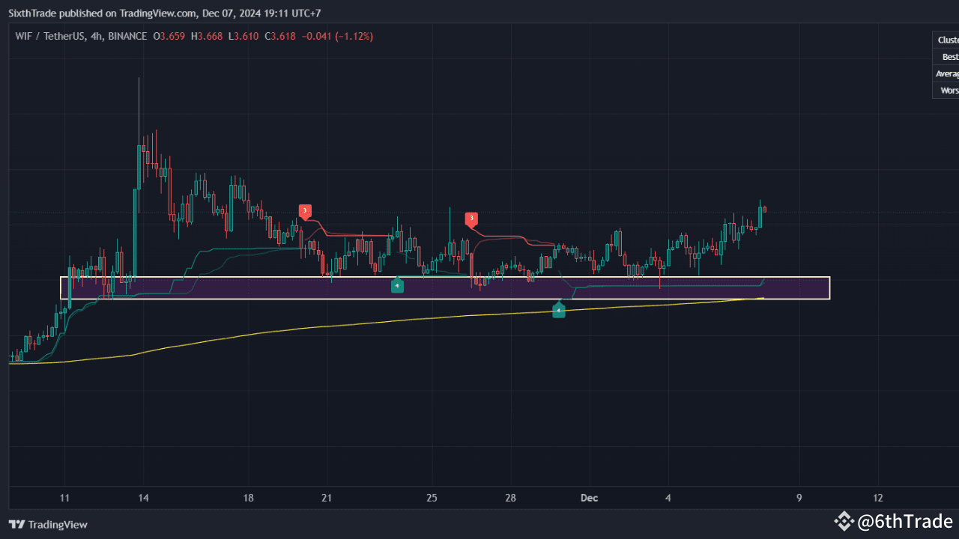Screen dimensions: 959x539
Task: Click the teal '4' badge inside the zone
Action: coord(398,285)
